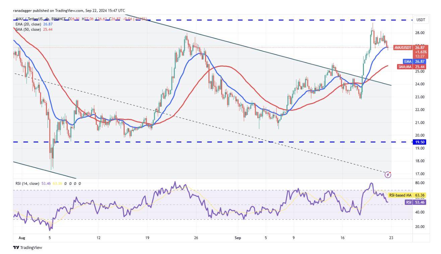This screenshot has width=441, height=254.
Task: Click date 26 on the time axis
Action: tap(196, 238)
